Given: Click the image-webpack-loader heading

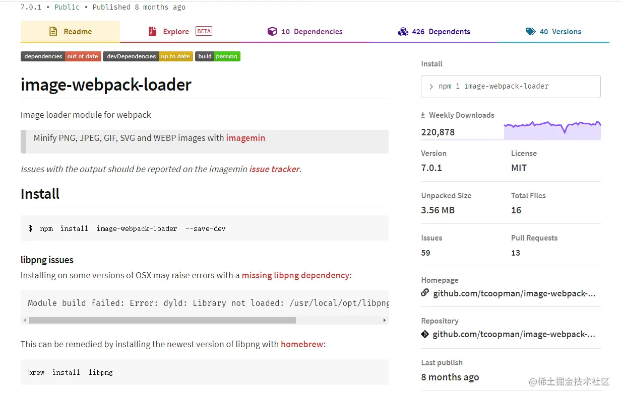Looking at the screenshot, I should (106, 85).
